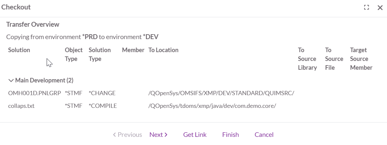This screenshot has height=145, width=387.
Task: Click Get Link
Action: point(195,135)
